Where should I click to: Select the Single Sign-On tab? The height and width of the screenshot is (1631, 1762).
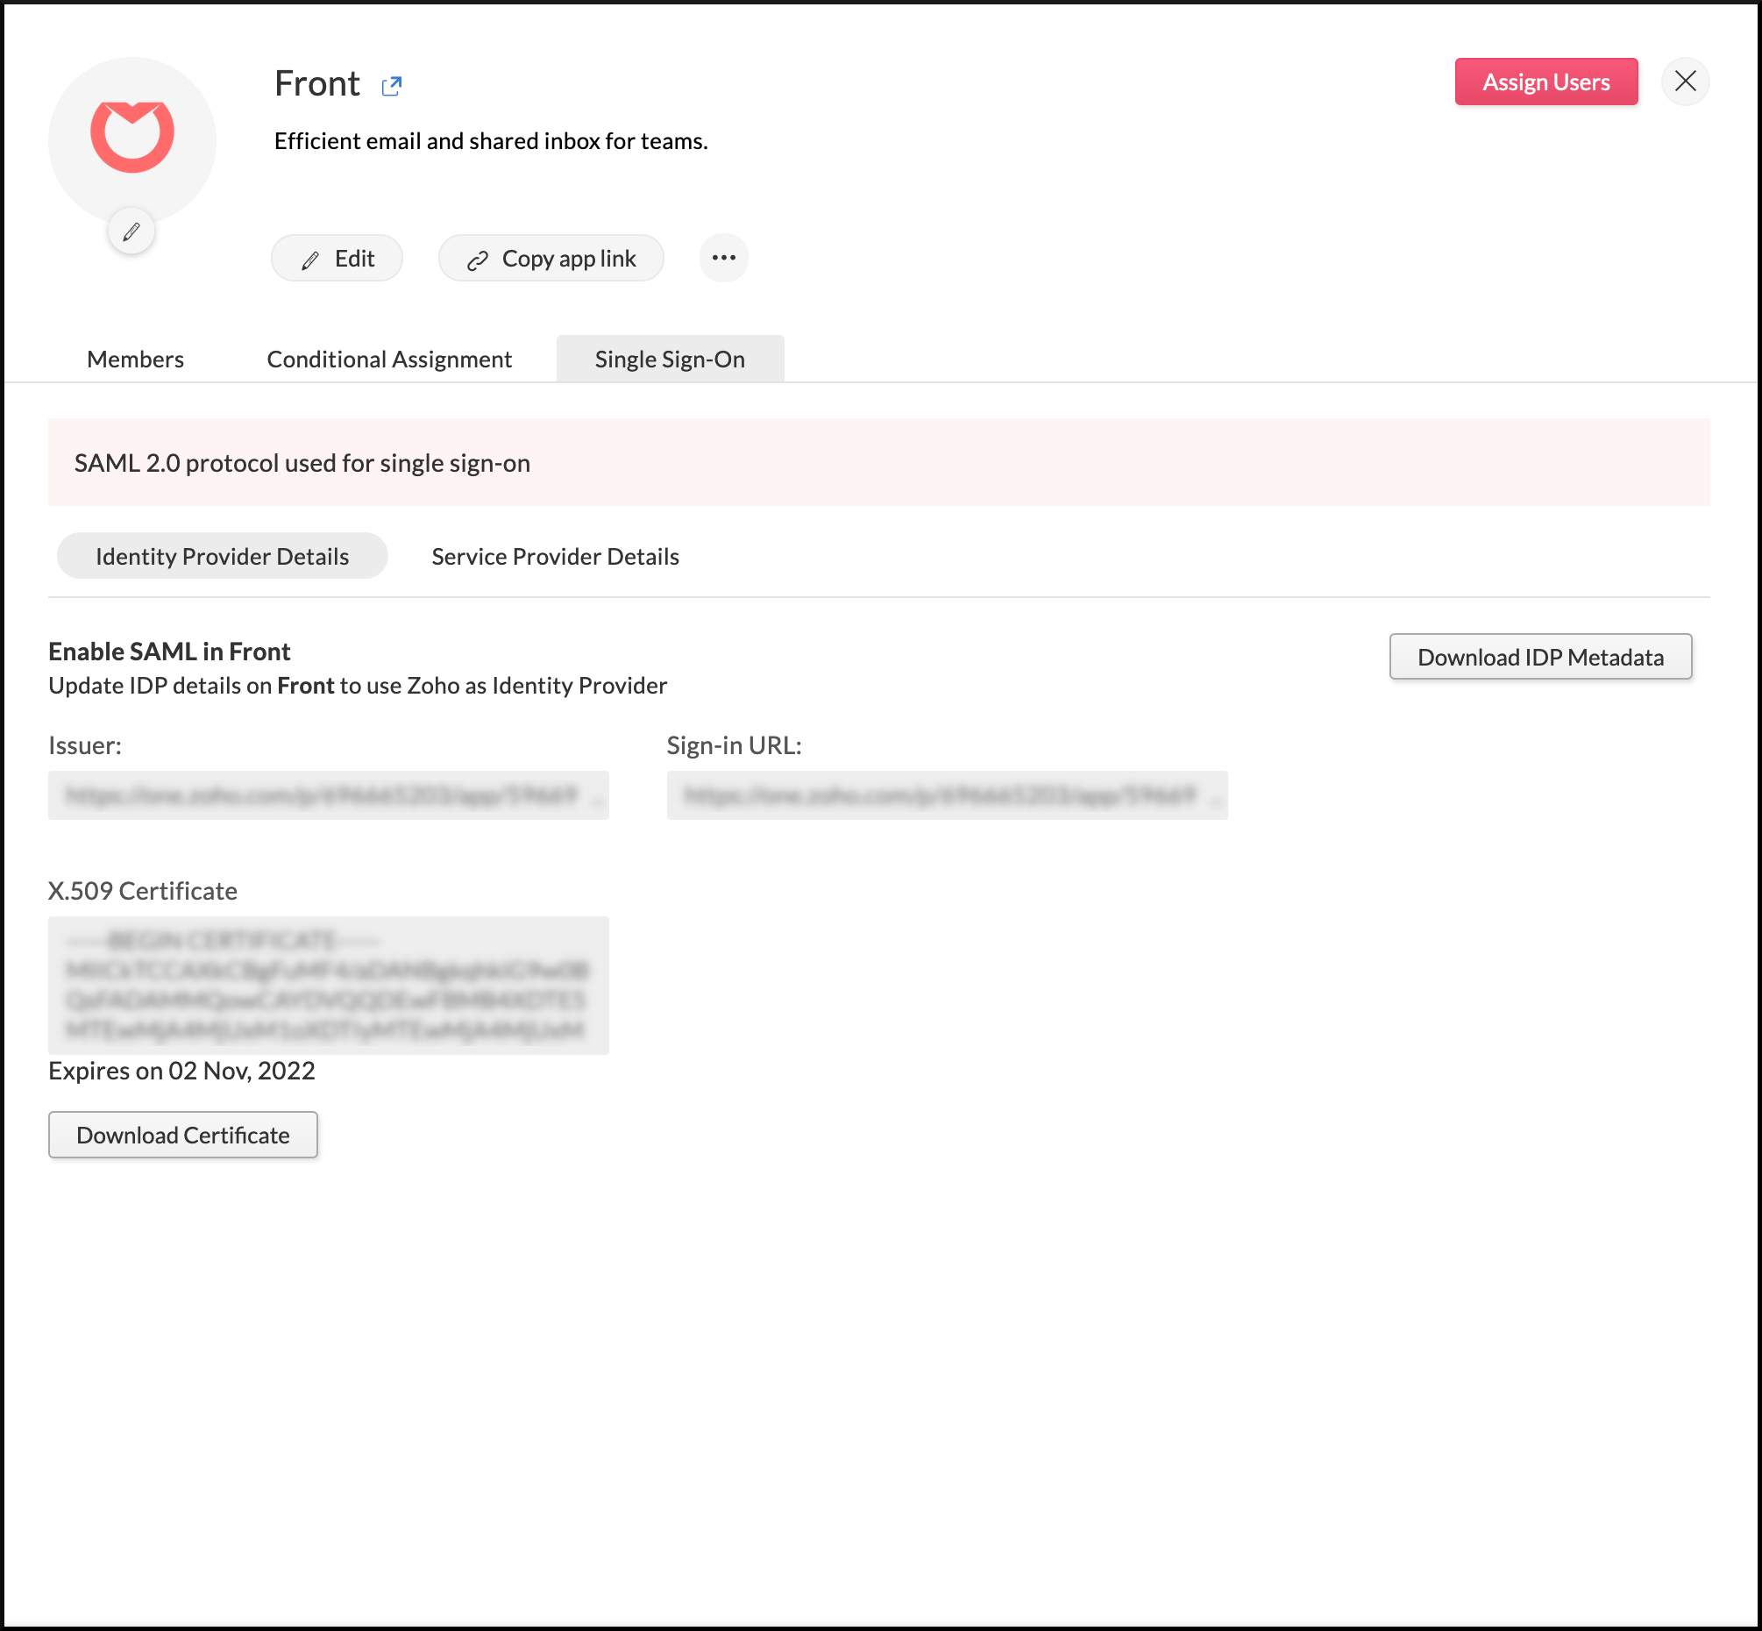pos(671,360)
